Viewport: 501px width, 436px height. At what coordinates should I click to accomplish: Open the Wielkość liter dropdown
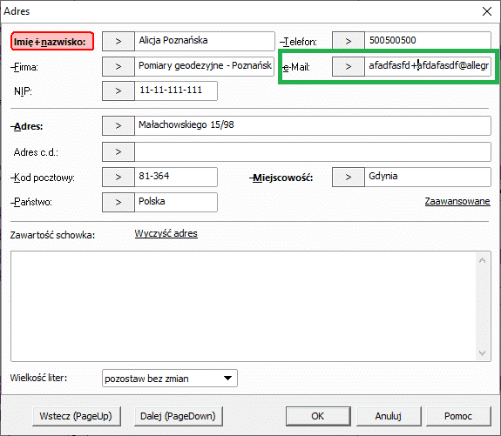[x=170, y=379]
